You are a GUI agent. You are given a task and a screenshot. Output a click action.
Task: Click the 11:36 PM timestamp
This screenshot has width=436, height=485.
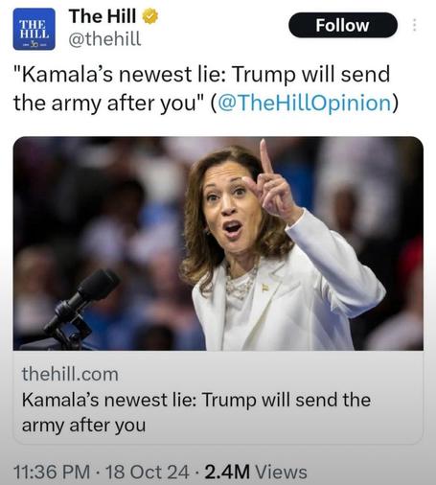(52, 472)
